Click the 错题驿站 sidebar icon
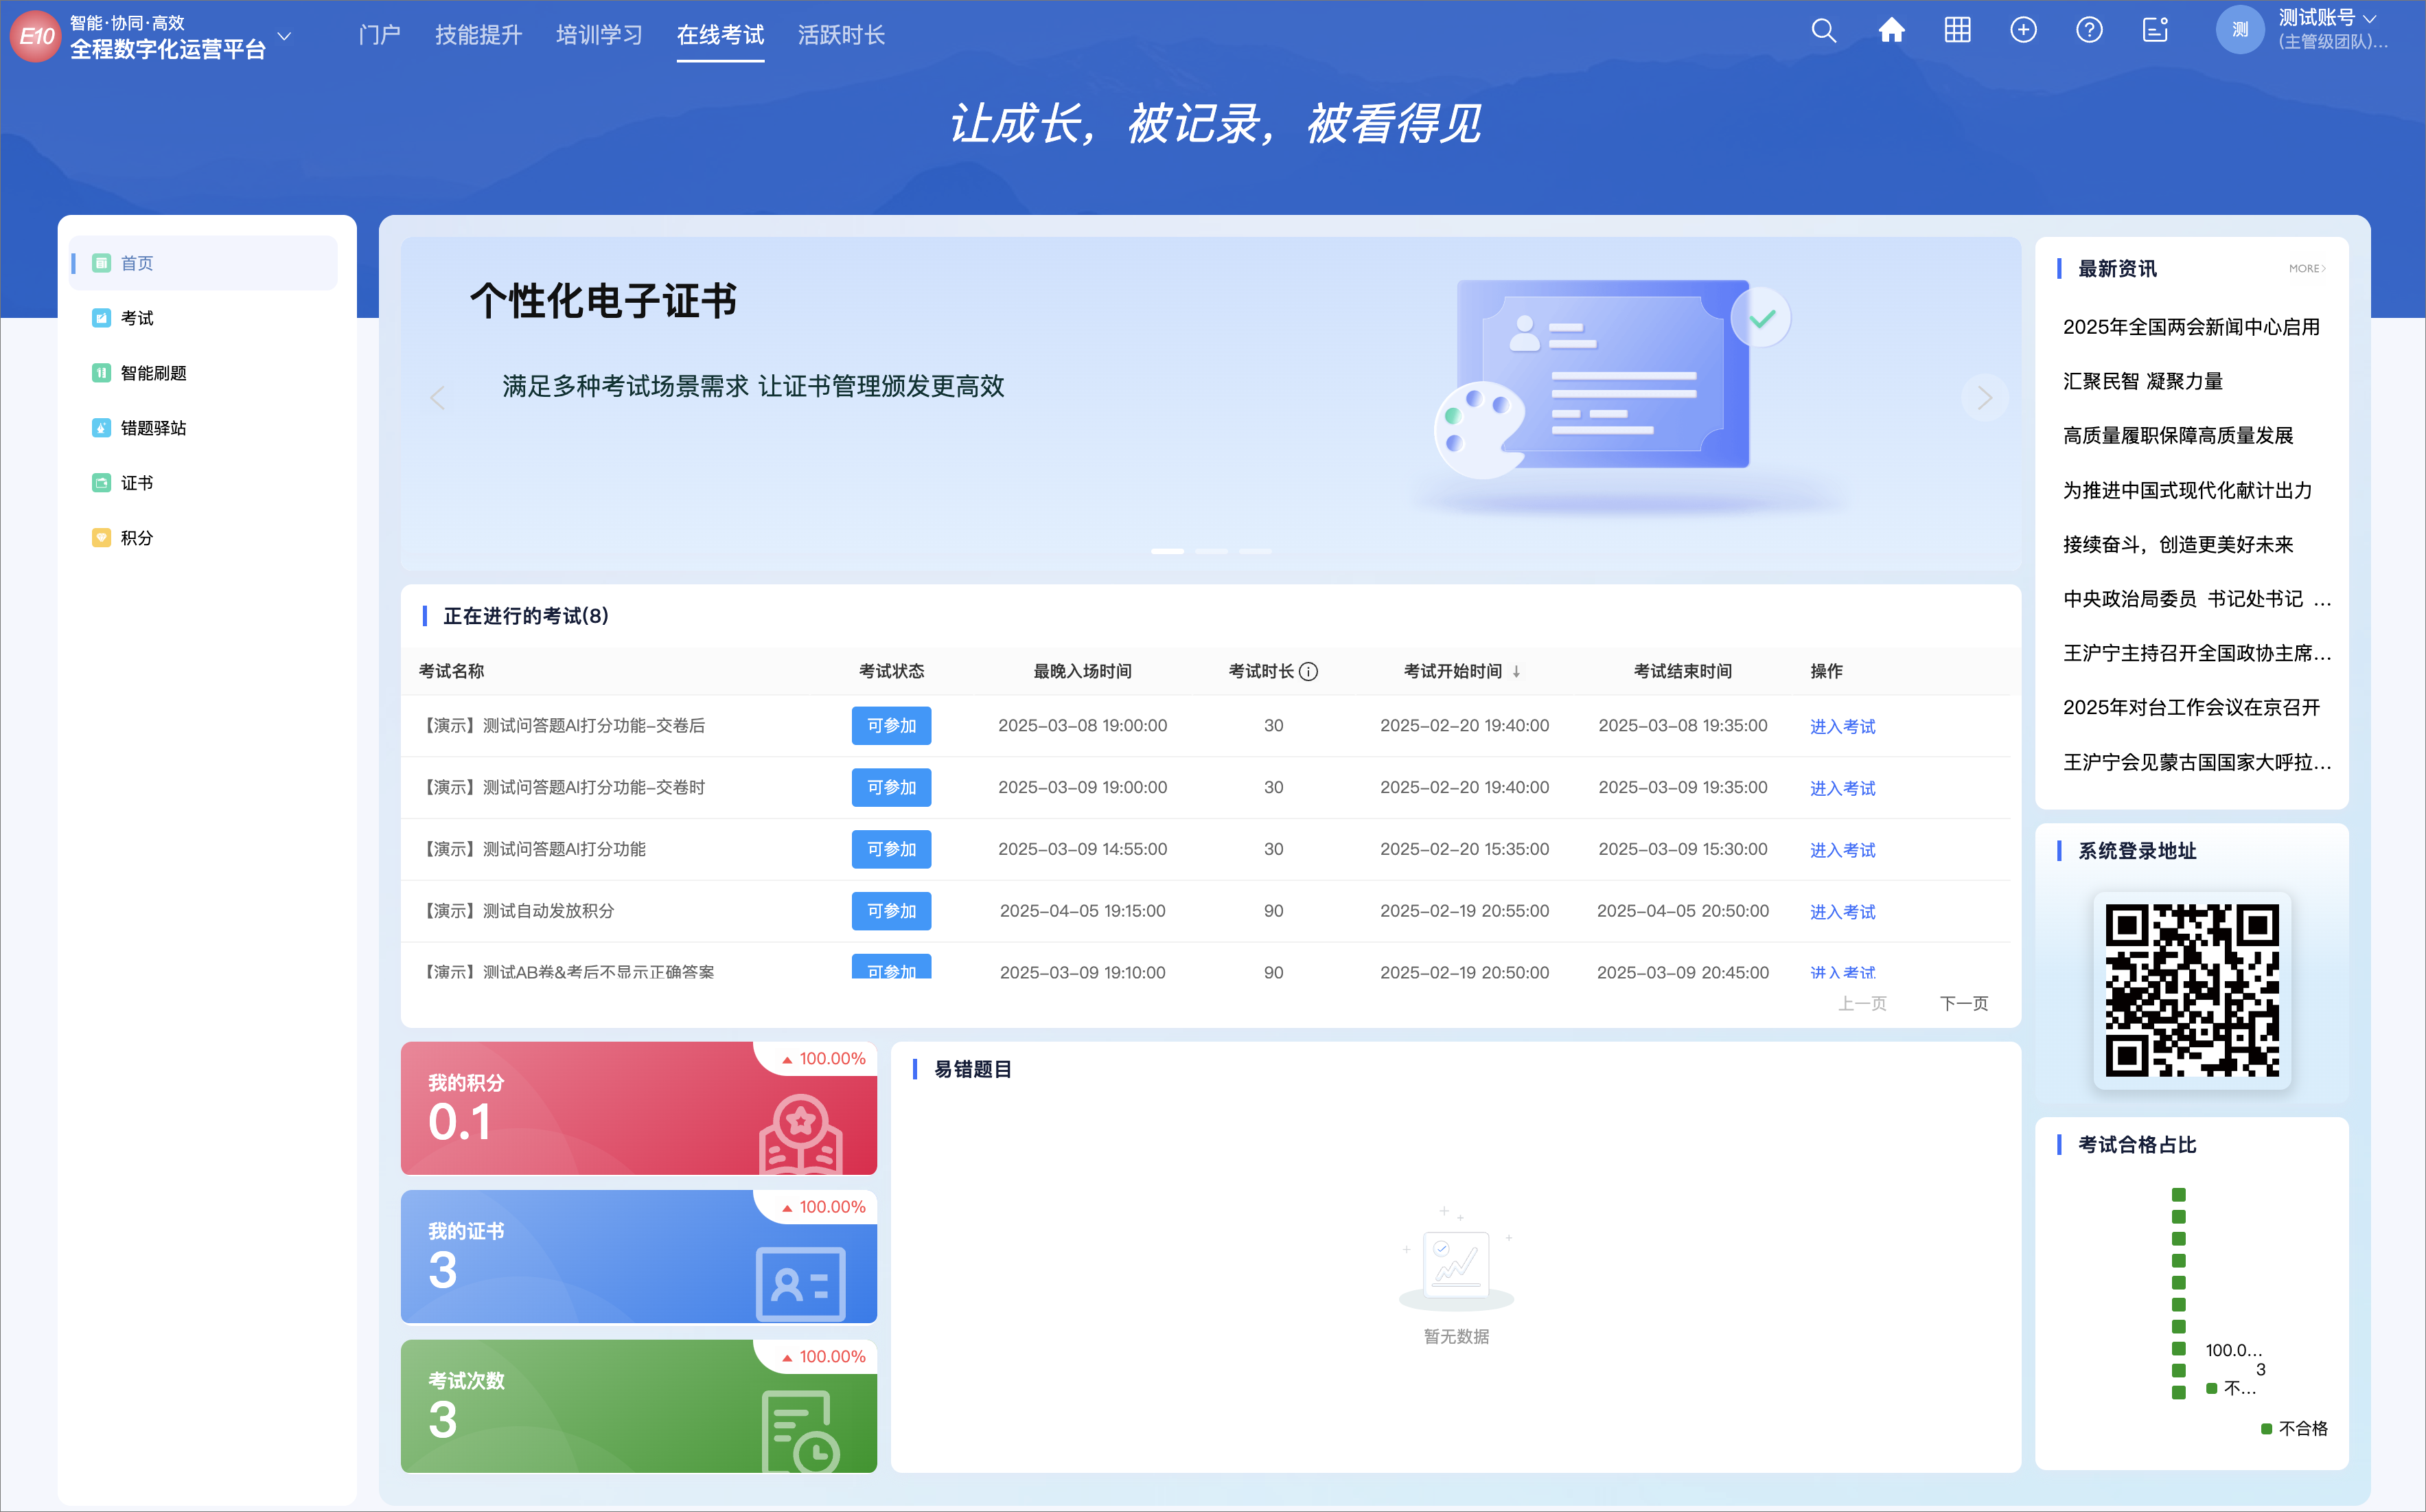2426x1512 pixels. click(101, 428)
